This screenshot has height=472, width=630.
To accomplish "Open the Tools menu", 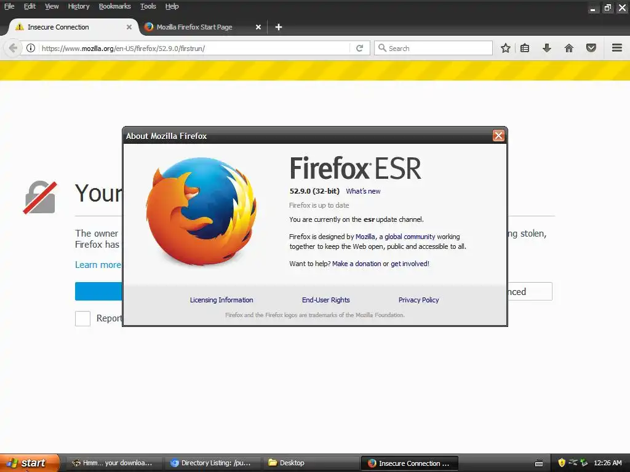I will pos(148,6).
